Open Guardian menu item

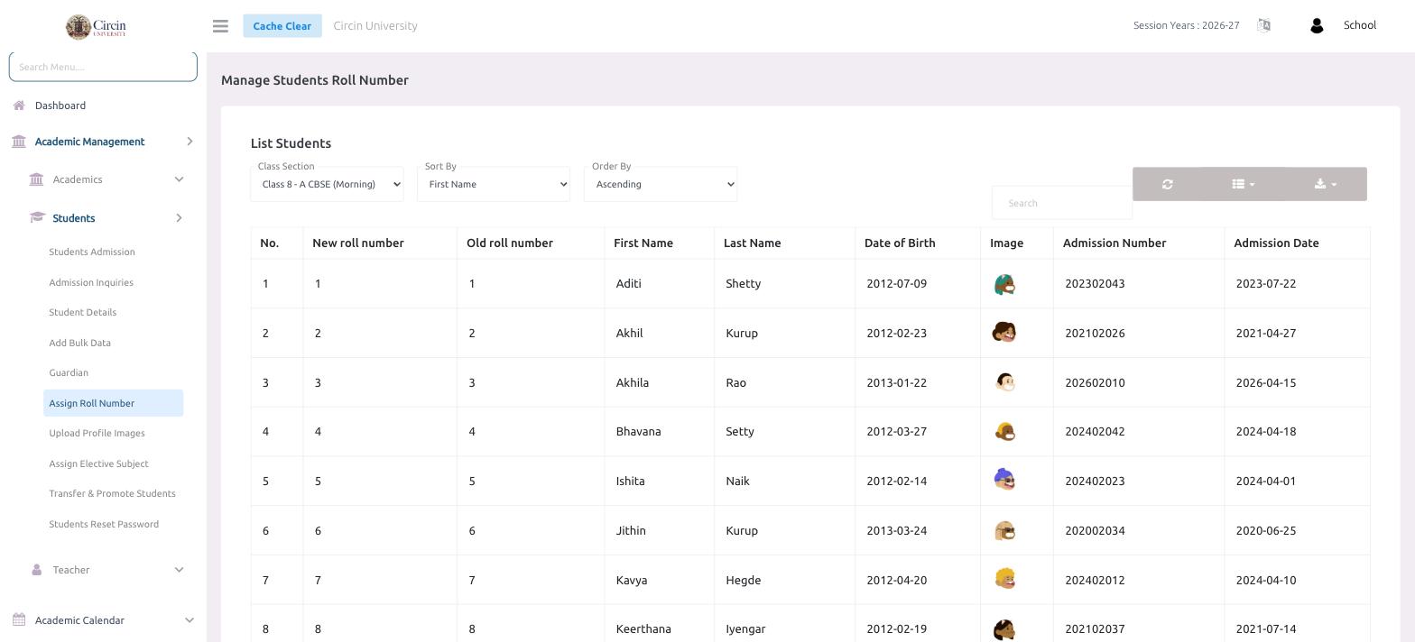pyautogui.click(x=69, y=372)
